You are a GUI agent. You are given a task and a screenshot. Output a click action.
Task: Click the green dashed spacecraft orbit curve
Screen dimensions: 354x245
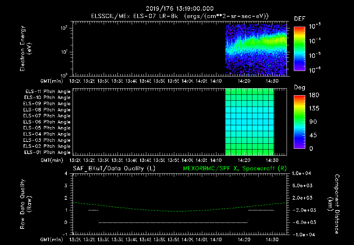point(180,207)
